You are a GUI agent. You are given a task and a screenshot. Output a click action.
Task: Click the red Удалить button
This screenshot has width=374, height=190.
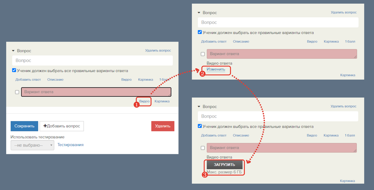coord(163,126)
